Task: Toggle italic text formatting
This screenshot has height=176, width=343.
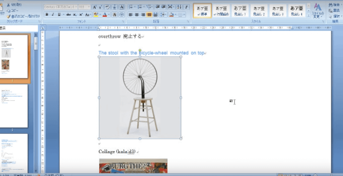Action: coord(53,14)
